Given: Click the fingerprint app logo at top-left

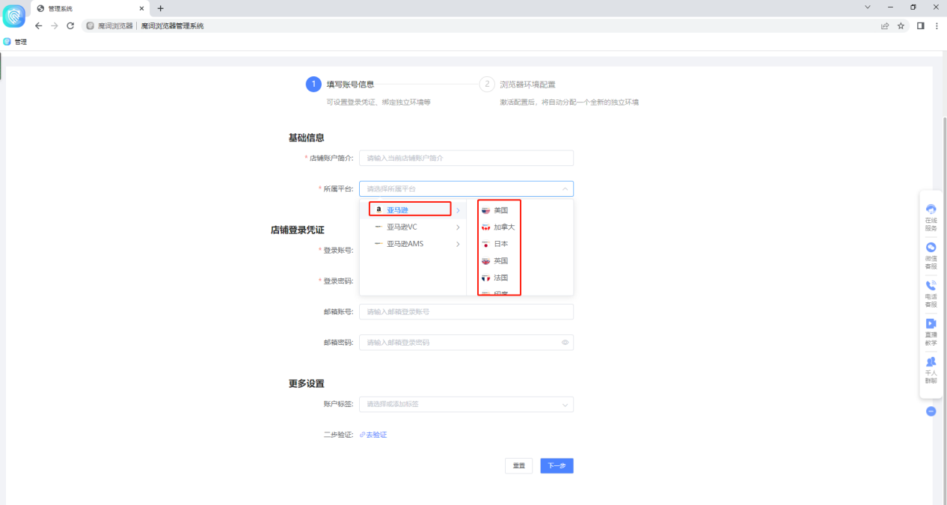Looking at the screenshot, I should 14,15.
